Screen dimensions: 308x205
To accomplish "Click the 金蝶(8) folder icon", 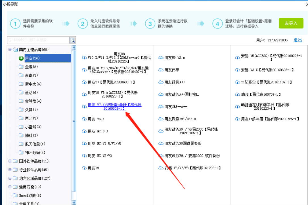I will pos(21,67).
